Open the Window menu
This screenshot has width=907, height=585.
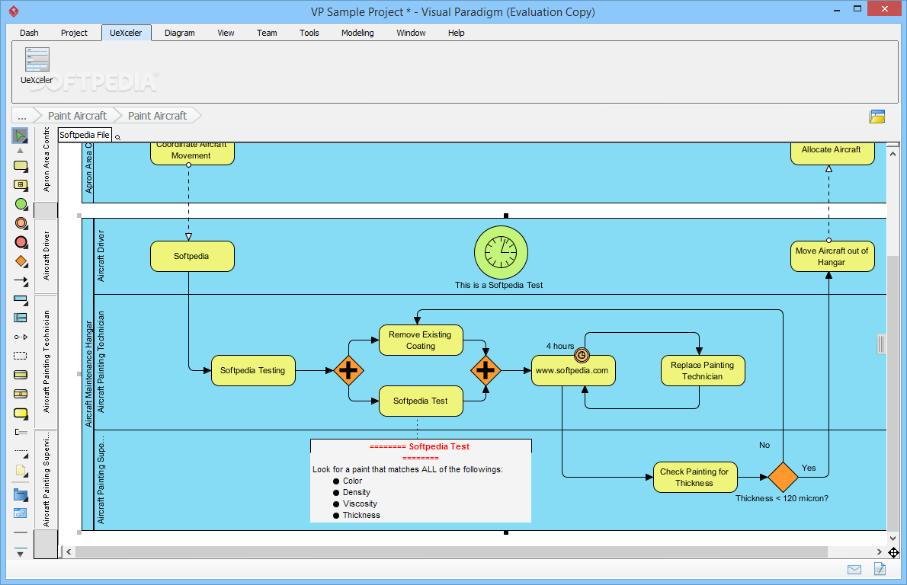tap(411, 33)
